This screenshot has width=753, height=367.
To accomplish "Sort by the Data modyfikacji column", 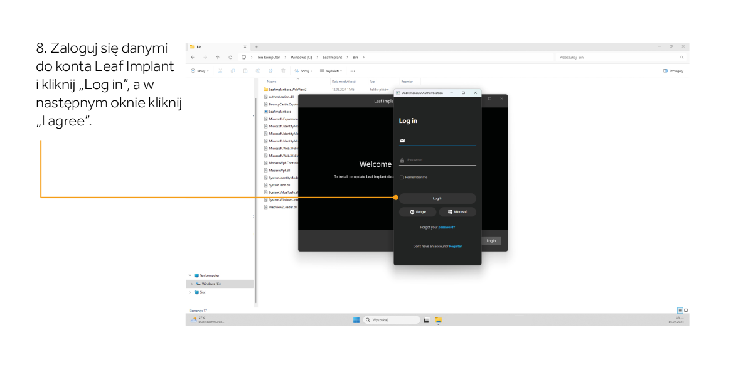I will click(343, 82).
